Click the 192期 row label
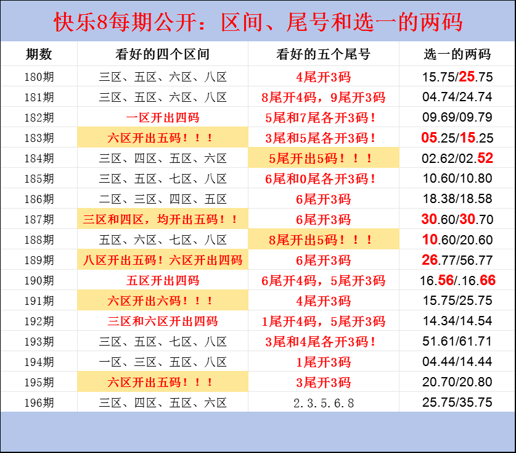 (x=39, y=321)
